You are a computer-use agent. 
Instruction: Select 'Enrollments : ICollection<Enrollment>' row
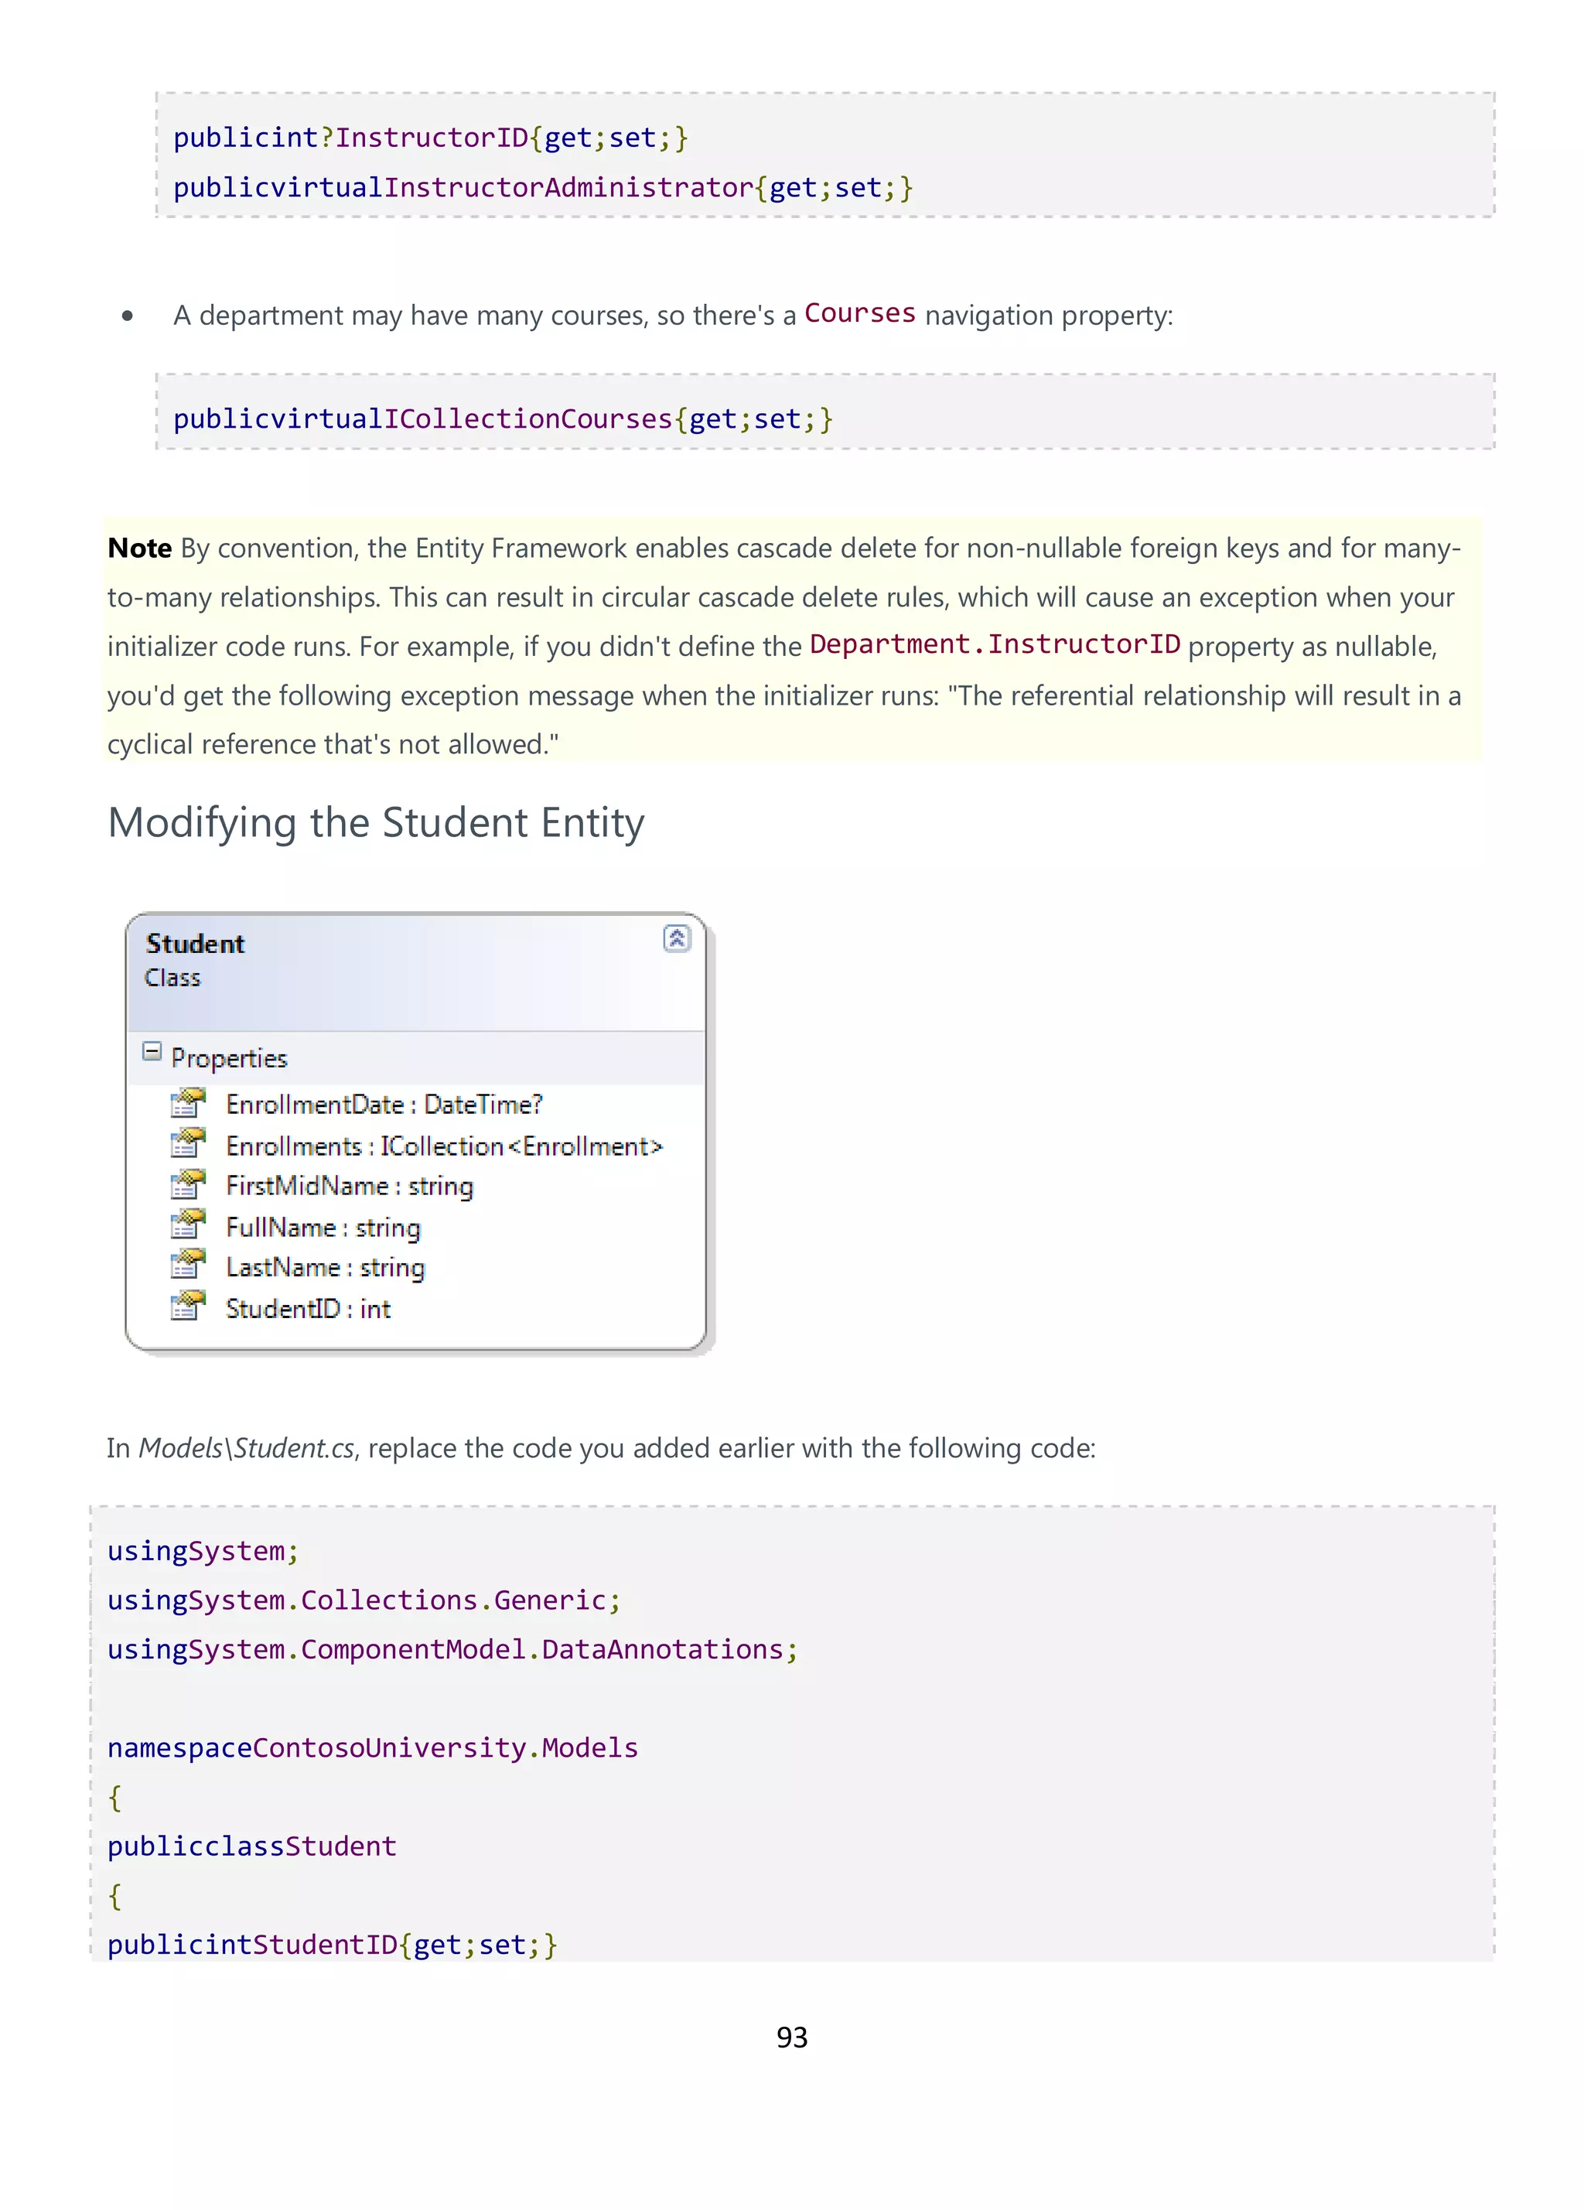click(x=444, y=1146)
